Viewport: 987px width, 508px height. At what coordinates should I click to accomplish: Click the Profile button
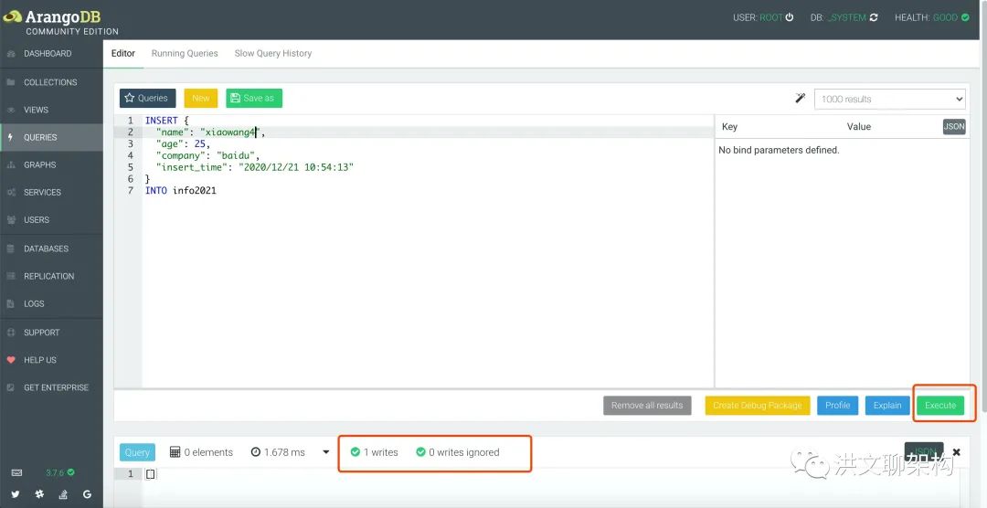[838, 406]
